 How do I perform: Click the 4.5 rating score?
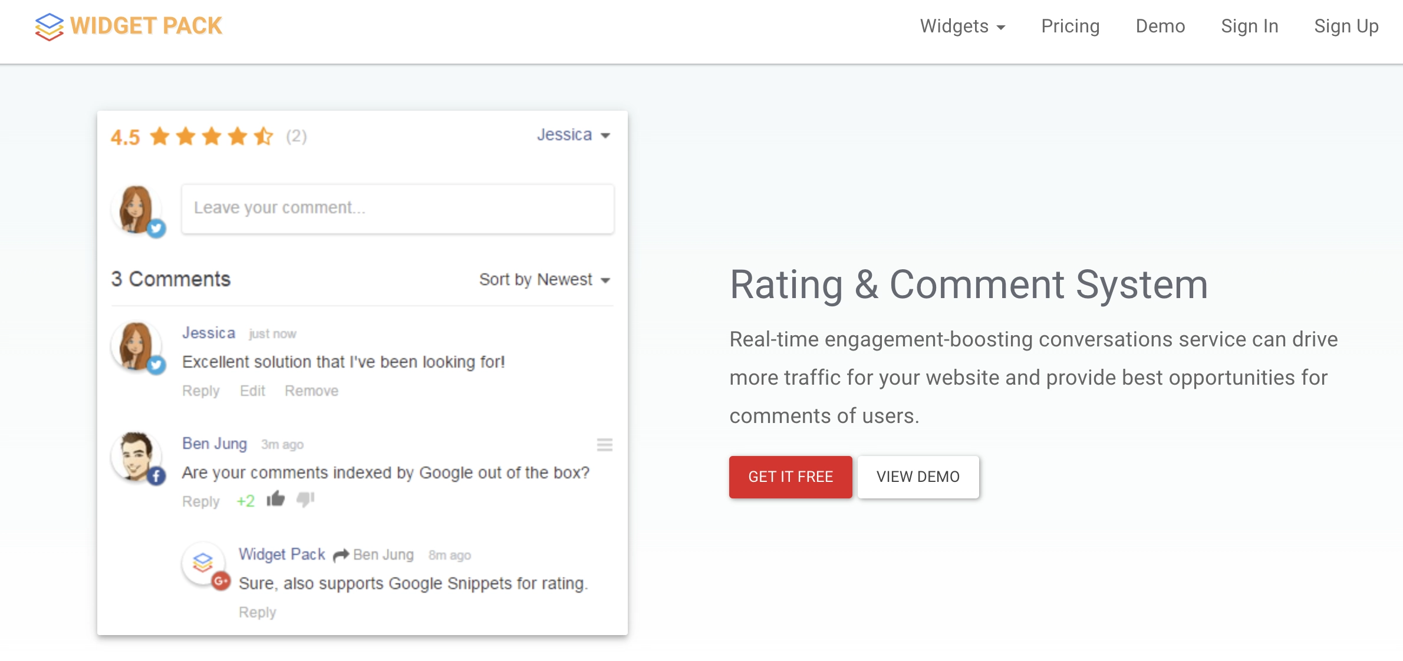click(x=125, y=137)
